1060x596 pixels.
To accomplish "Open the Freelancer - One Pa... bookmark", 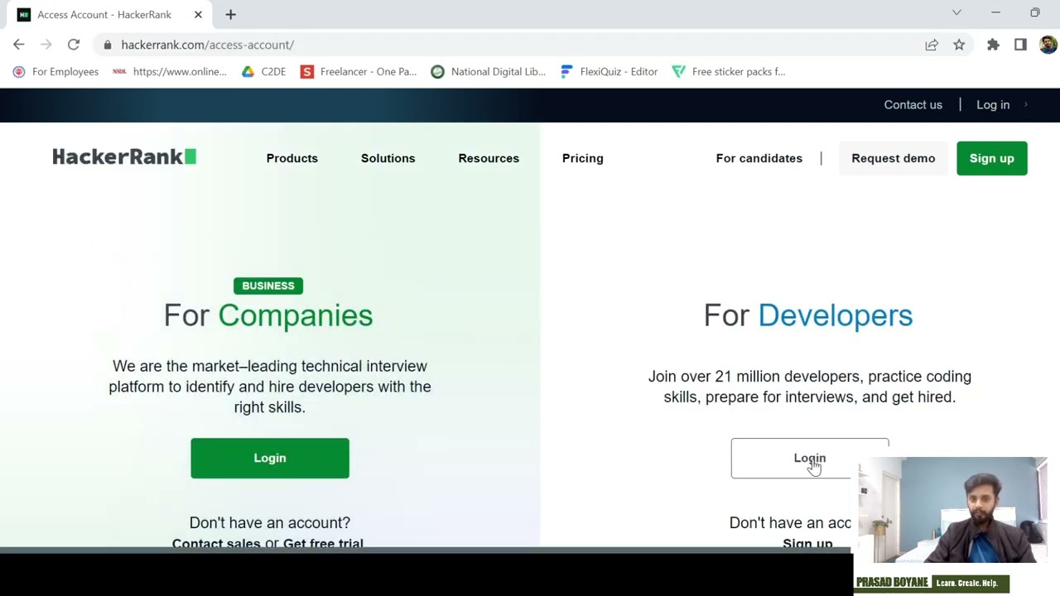I will pos(359,72).
